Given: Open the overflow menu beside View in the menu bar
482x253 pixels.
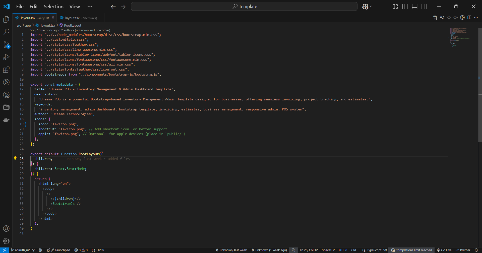Looking at the screenshot, I should point(90,7).
